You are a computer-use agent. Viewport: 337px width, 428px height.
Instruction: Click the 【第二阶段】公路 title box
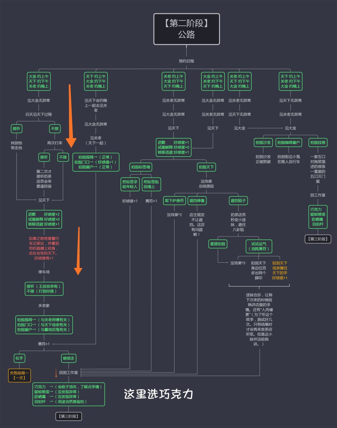pyautogui.click(x=187, y=29)
